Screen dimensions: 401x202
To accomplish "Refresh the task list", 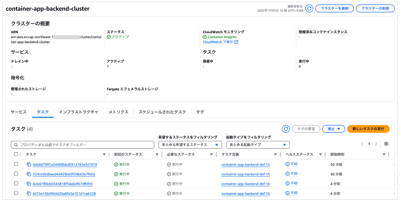I will pyautogui.click(x=286, y=129).
